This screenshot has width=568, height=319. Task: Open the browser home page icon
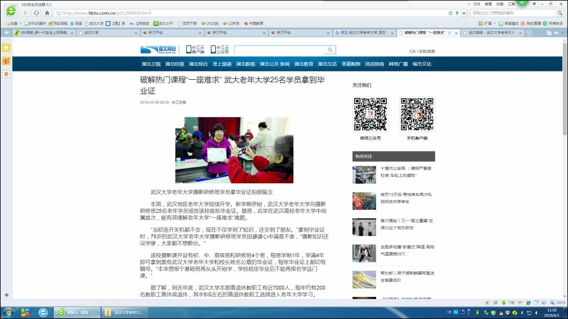(x=47, y=13)
